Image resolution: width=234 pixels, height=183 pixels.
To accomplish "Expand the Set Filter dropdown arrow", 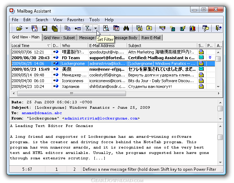I will 95,28.
